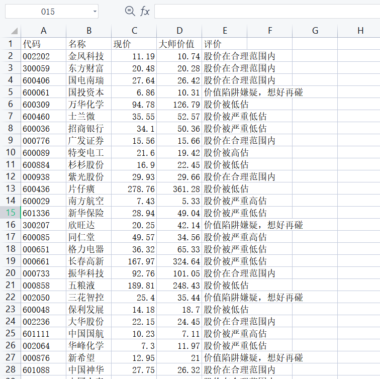Click code cell 000938
Screen dimensions: 380x379
(43, 176)
